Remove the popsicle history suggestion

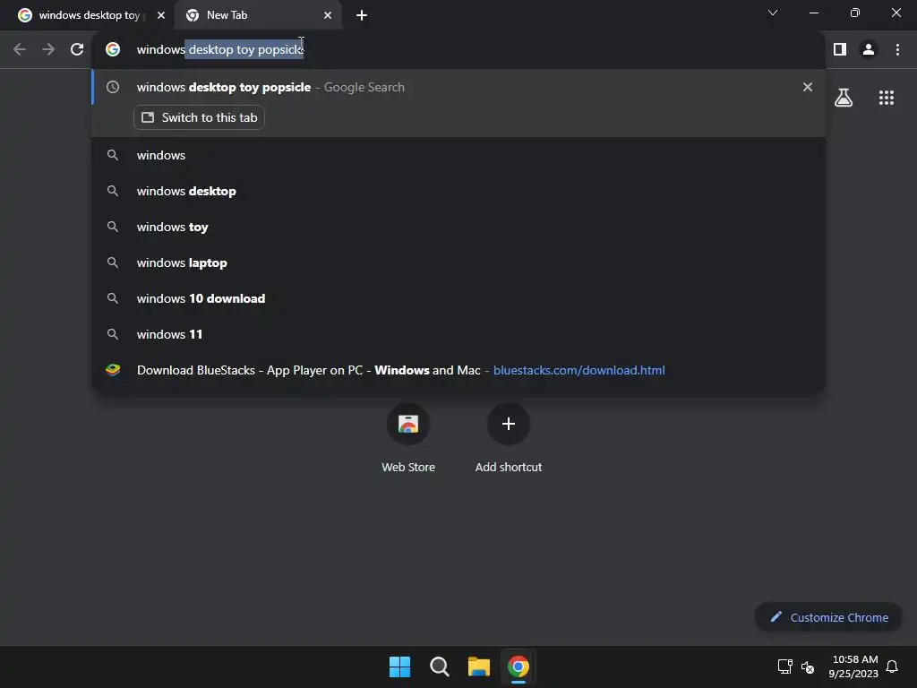(x=808, y=87)
